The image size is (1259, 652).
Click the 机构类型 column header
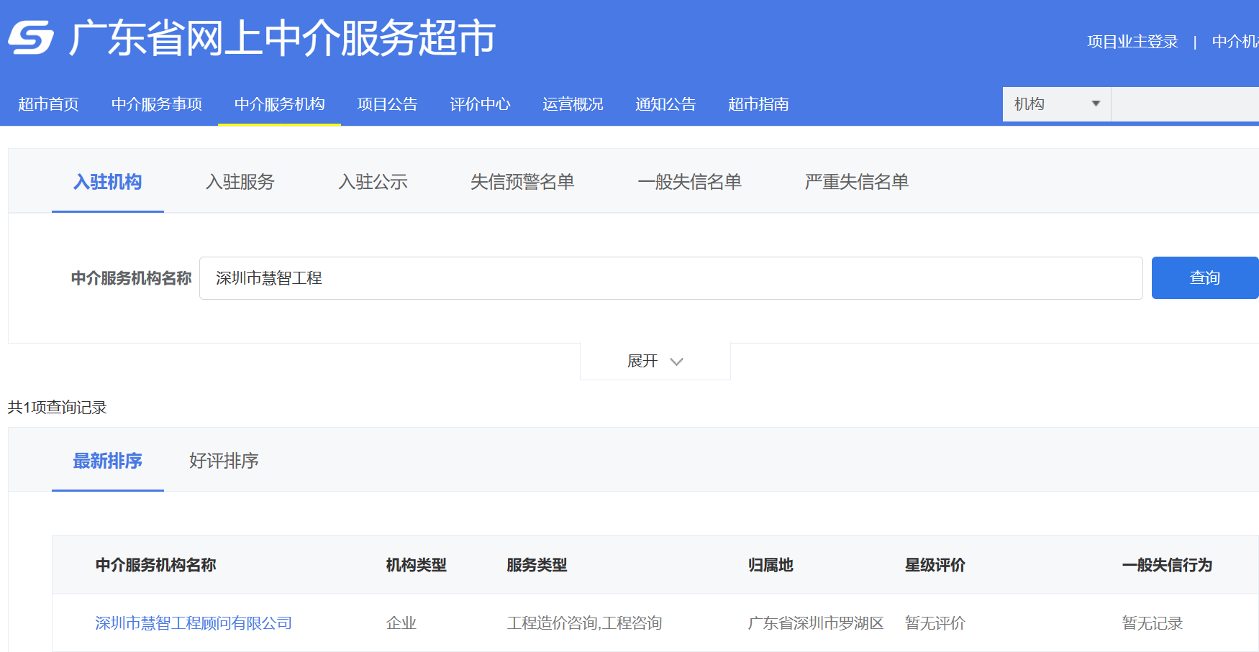[x=417, y=565]
